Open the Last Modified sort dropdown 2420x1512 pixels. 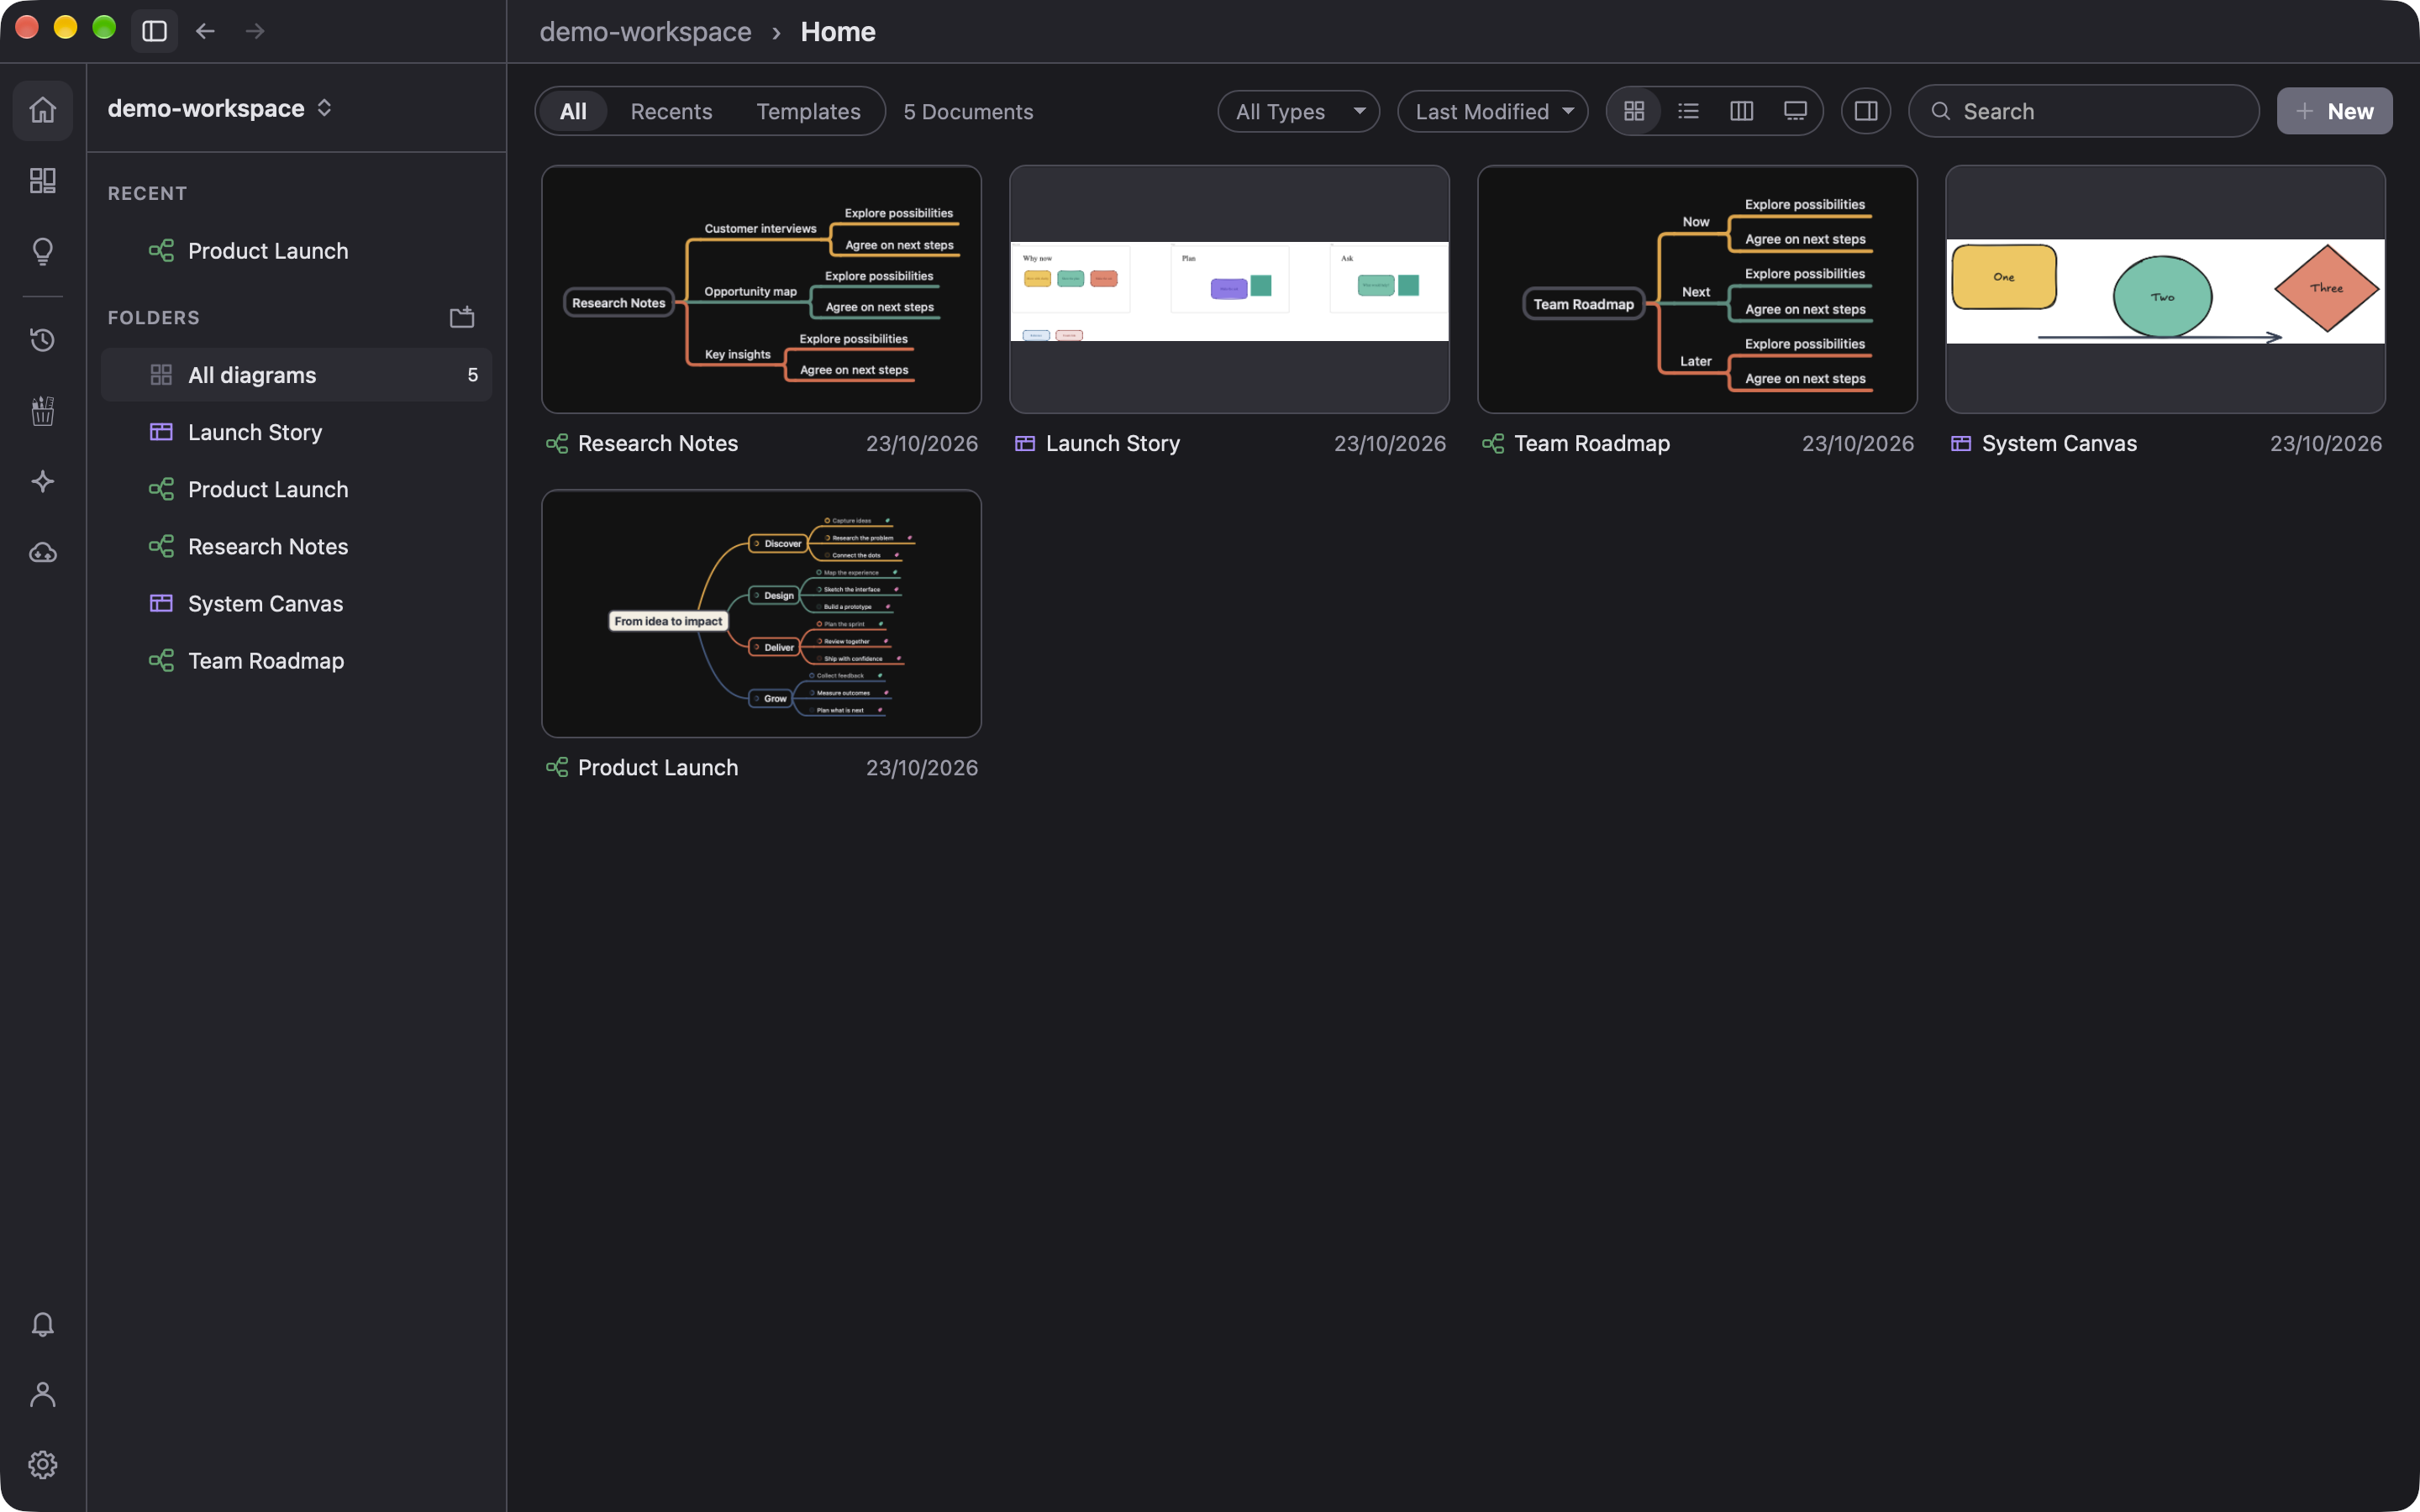pos(1493,111)
